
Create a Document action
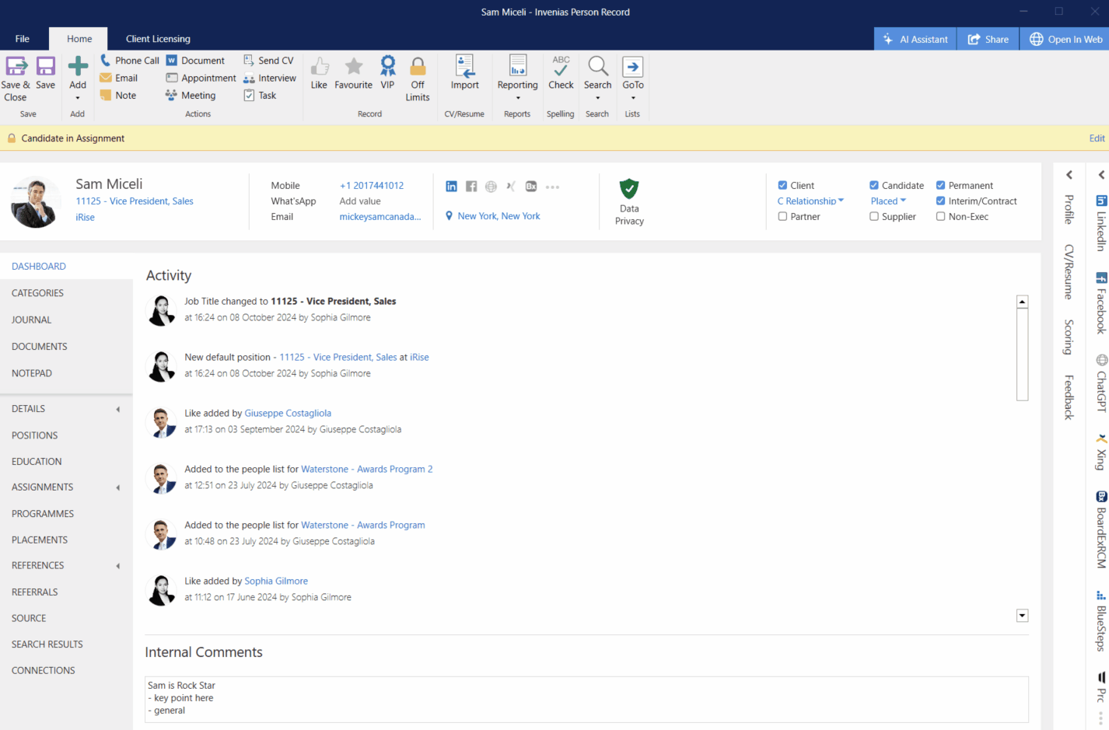coord(195,60)
